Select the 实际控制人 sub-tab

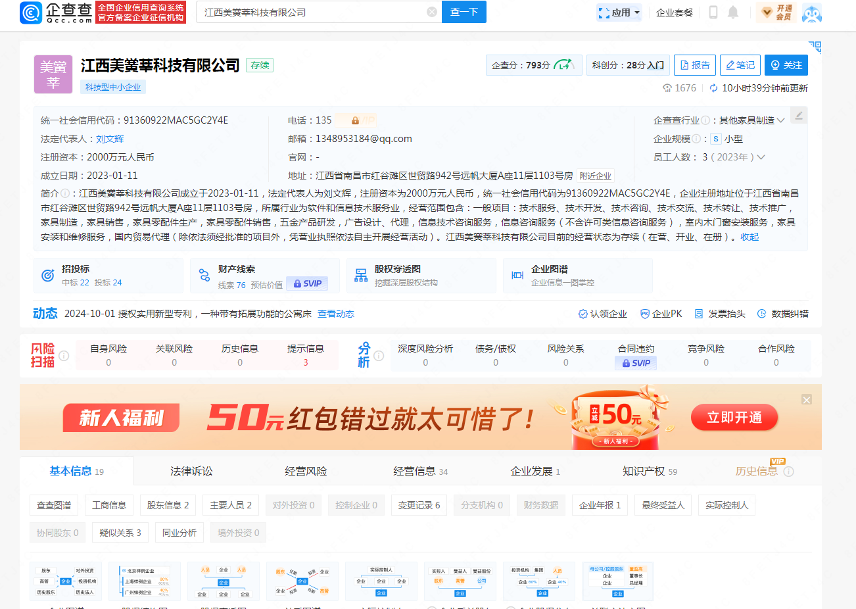726,505
